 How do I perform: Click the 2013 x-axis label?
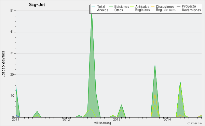coord(117,119)
